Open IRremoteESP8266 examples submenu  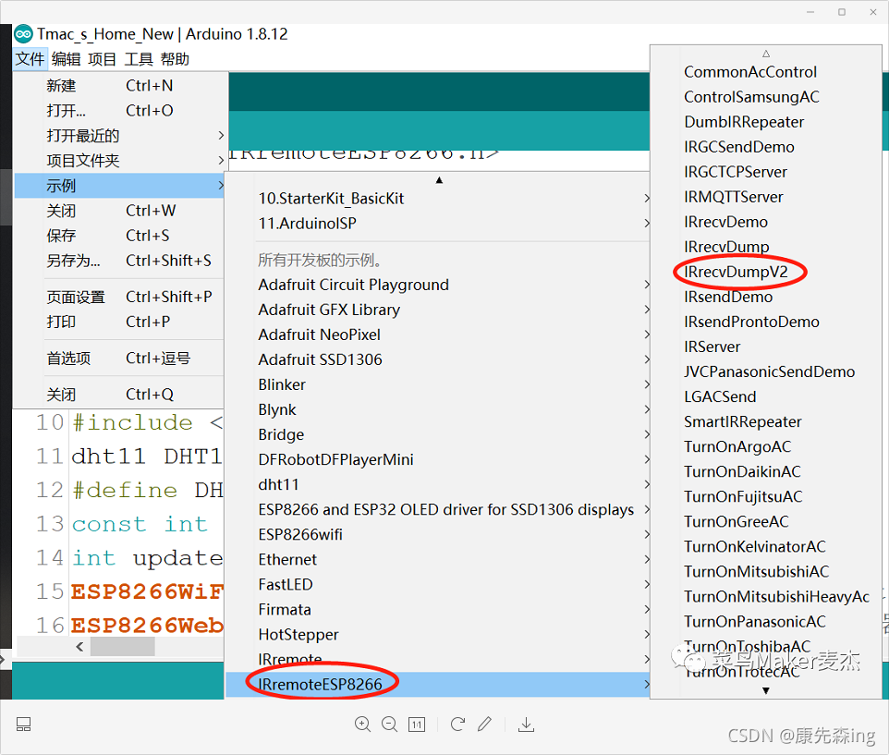tap(438, 684)
